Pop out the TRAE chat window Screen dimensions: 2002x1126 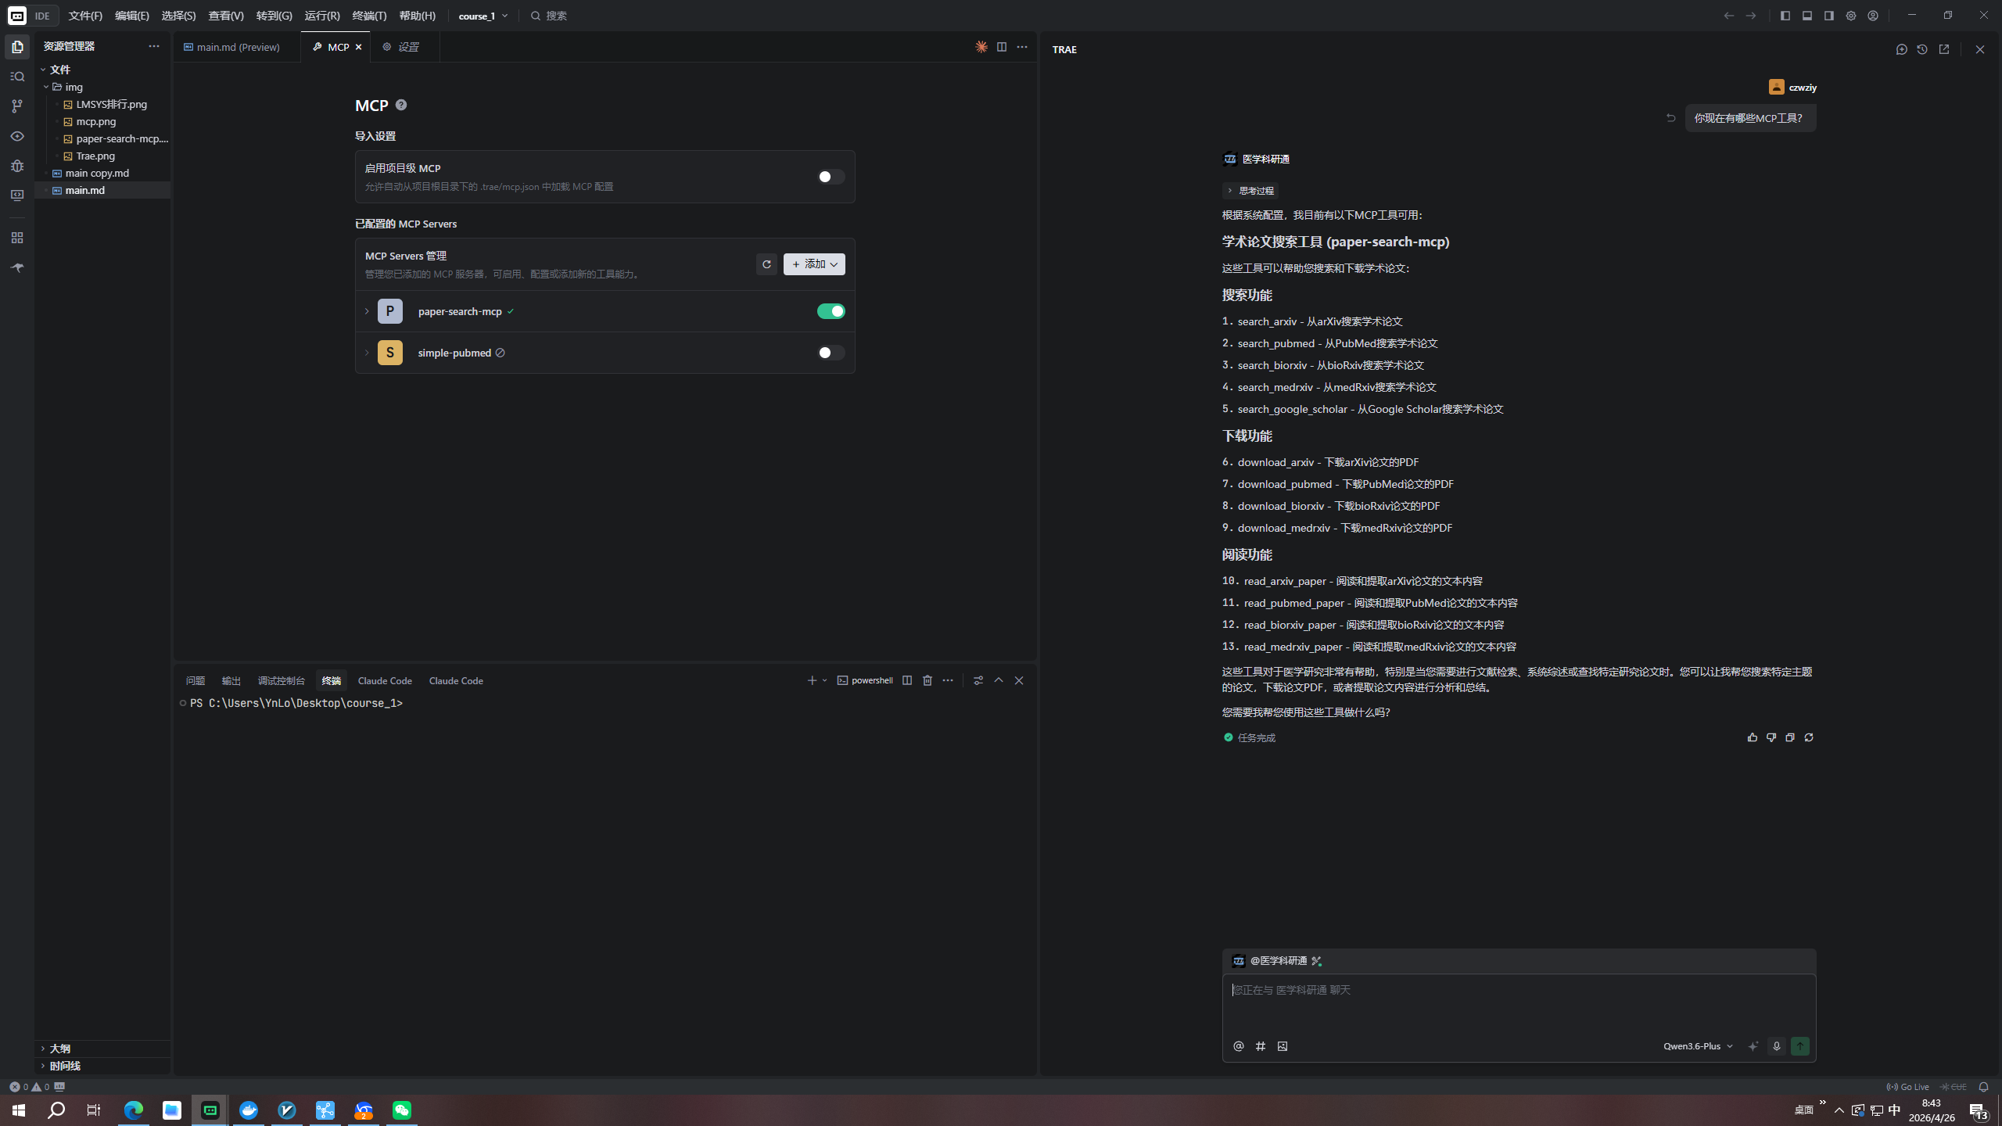click(x=1944, y=49)
